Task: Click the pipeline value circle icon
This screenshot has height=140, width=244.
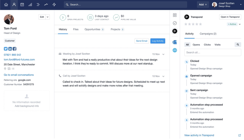Action: [x=116, y=17]
